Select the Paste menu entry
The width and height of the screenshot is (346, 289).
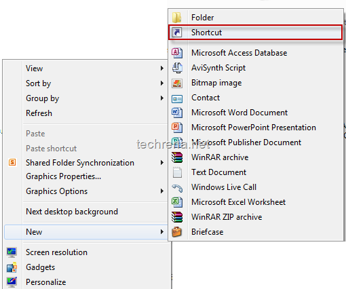pyautogui.click(x=35, y=134)
